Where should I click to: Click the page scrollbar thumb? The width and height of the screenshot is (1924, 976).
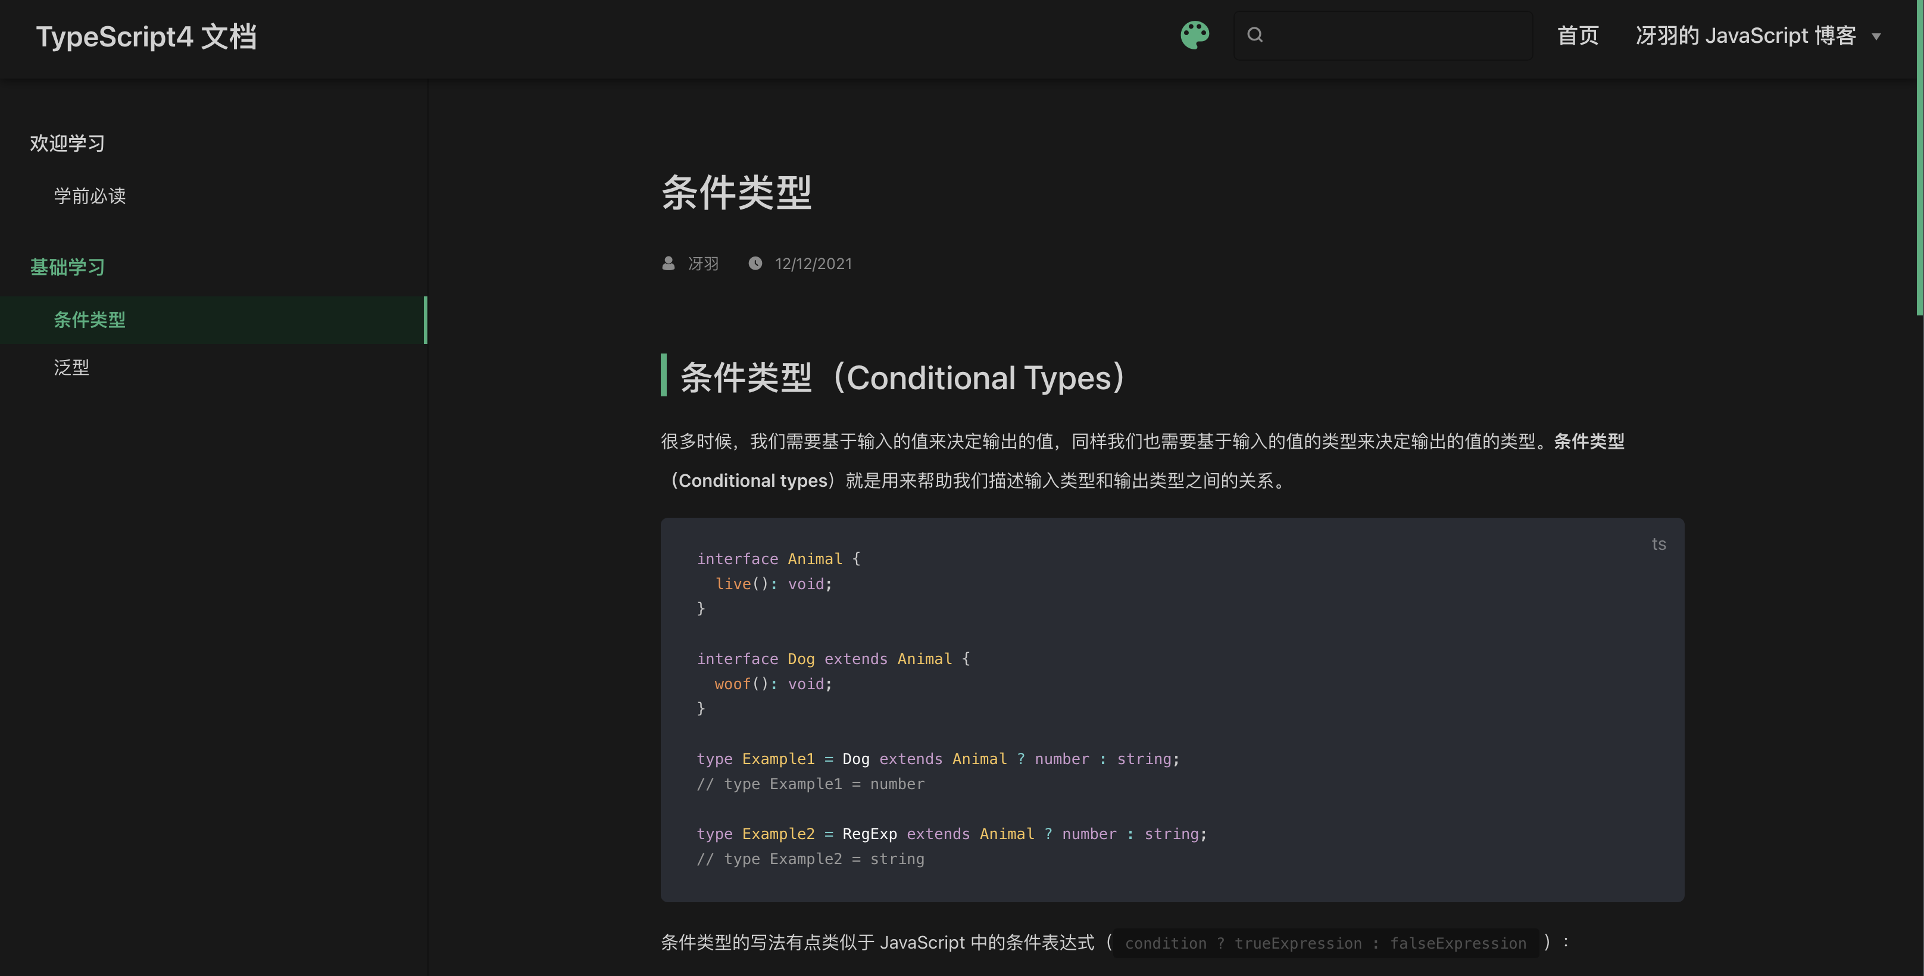[1918, 157]
